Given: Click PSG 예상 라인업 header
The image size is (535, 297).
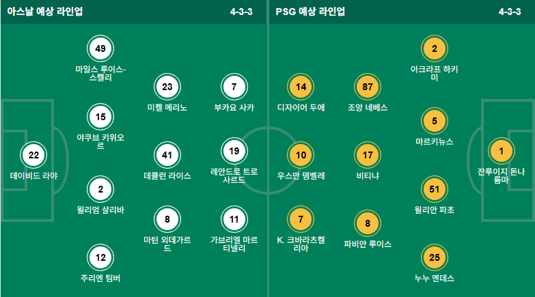Looking at the screenshot, I should (310, 12).
